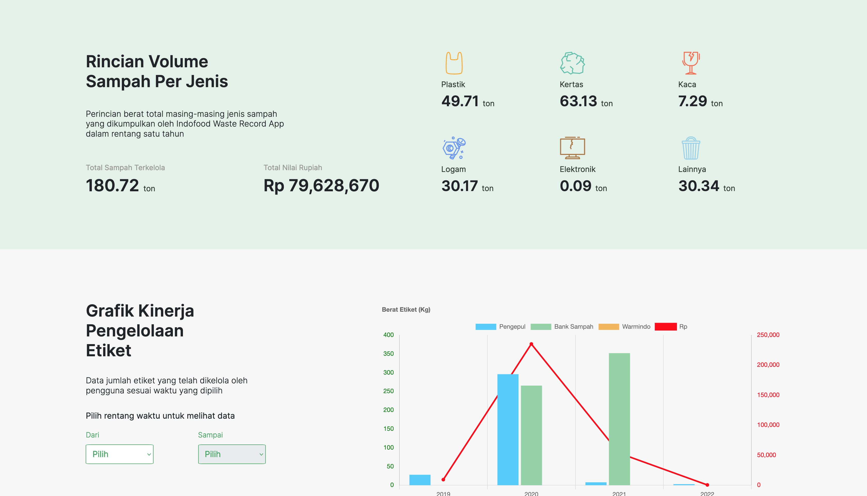The width and height of the screenshot is (867, 496).
Task: Click the Kertas crumpled paper icon
Action: point(572,63)
